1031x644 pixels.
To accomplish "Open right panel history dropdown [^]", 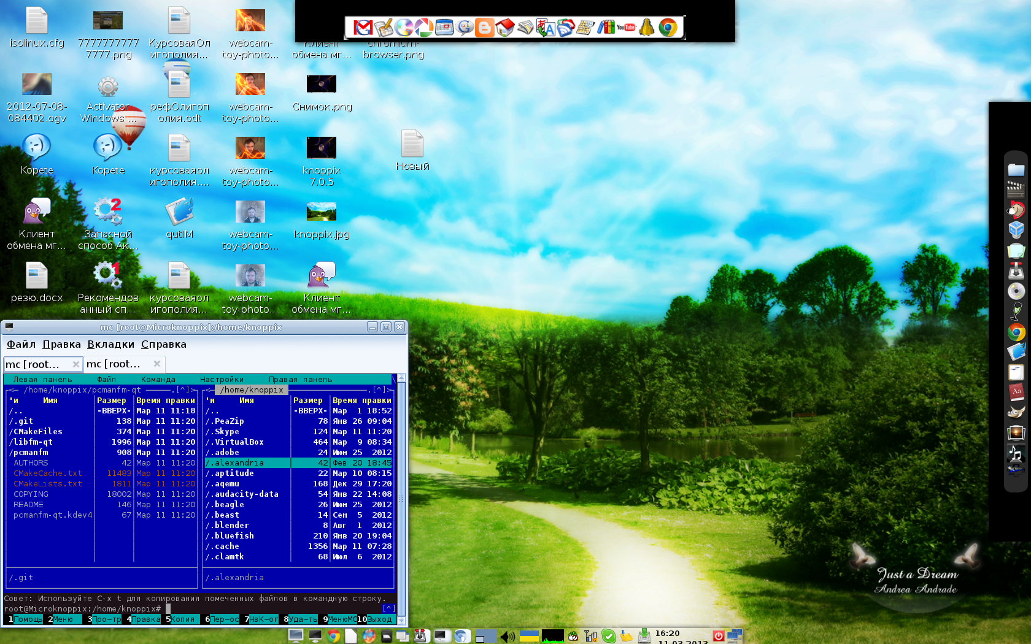I will (x=379, y=390).
